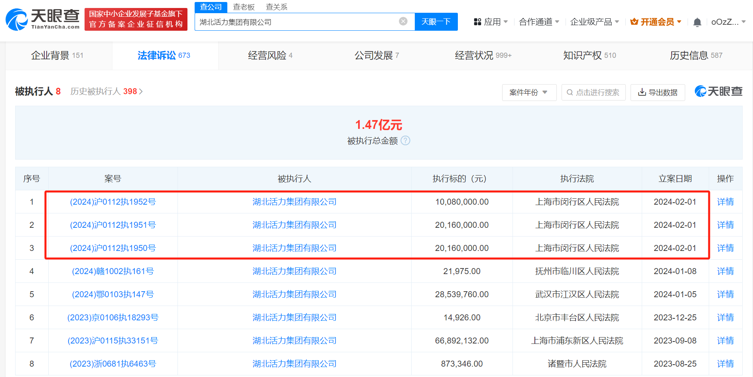Click the crown icon next to 开通会员
This screenshot has height=377, width=753.
pos(633,22)
